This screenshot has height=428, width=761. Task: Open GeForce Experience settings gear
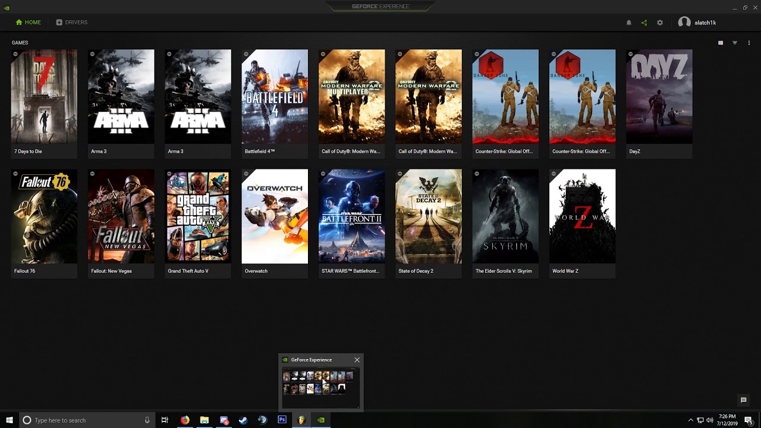[660, 23]
